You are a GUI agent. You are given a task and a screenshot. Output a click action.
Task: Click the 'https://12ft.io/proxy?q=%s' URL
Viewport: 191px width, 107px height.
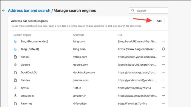coord(134,88)
